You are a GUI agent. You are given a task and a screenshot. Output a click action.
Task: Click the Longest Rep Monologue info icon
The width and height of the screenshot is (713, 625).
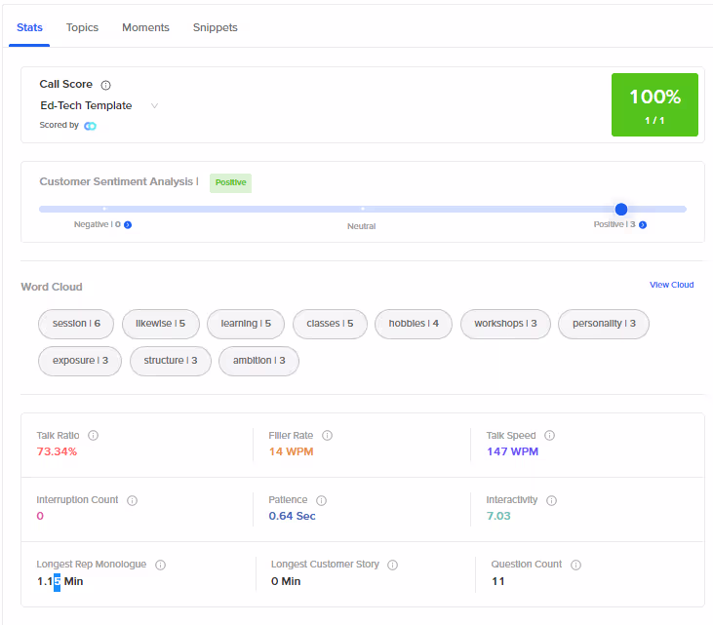coord(161,565)
